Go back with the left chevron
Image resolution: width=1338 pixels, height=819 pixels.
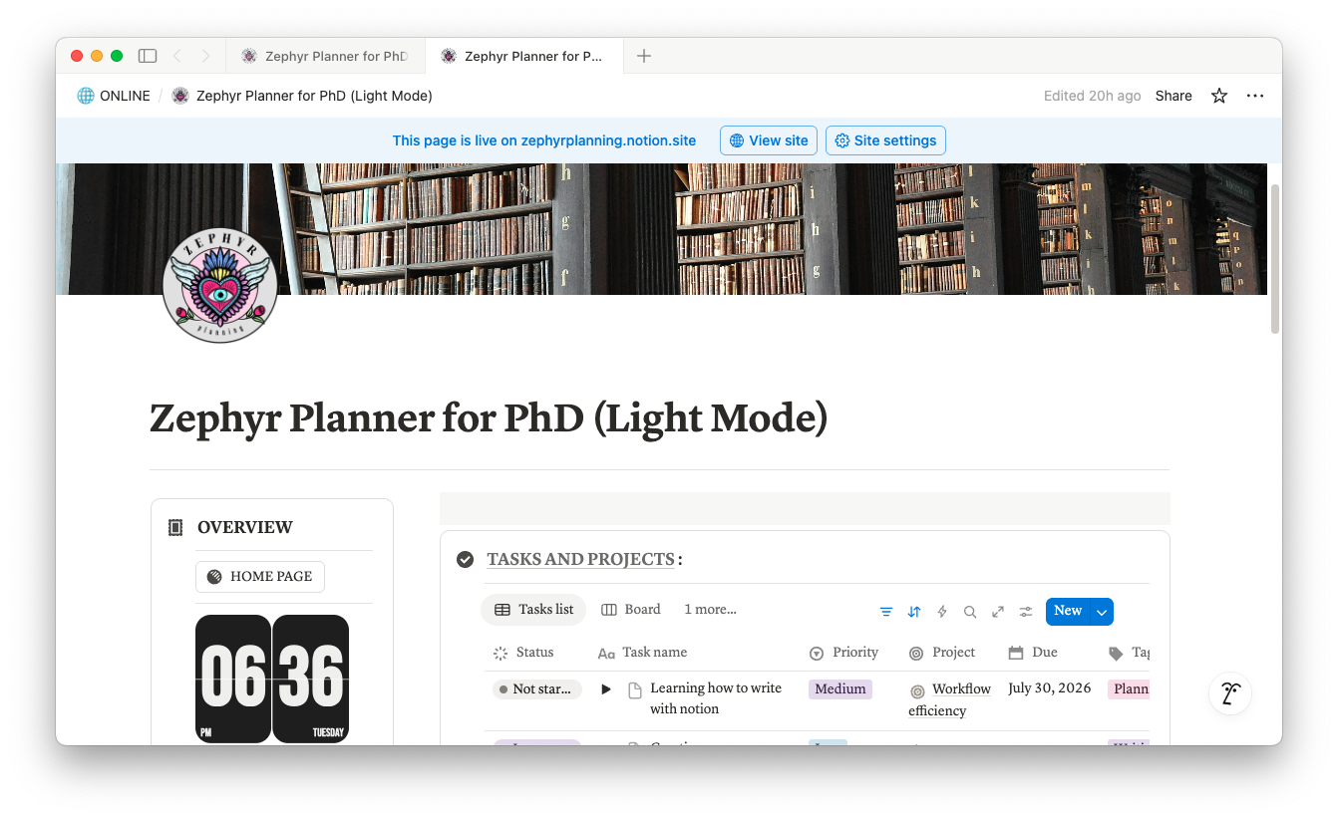point(176,56)
